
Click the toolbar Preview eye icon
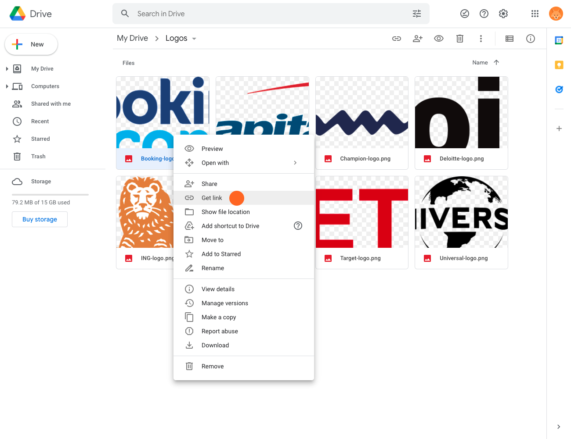(x=439, y=39)
